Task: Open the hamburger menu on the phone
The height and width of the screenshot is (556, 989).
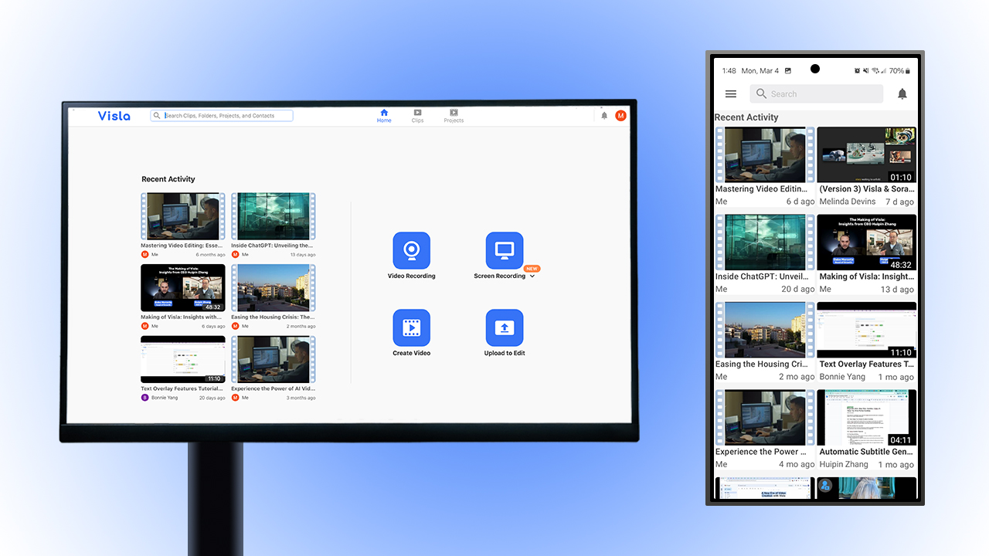Action: (731, 94)
